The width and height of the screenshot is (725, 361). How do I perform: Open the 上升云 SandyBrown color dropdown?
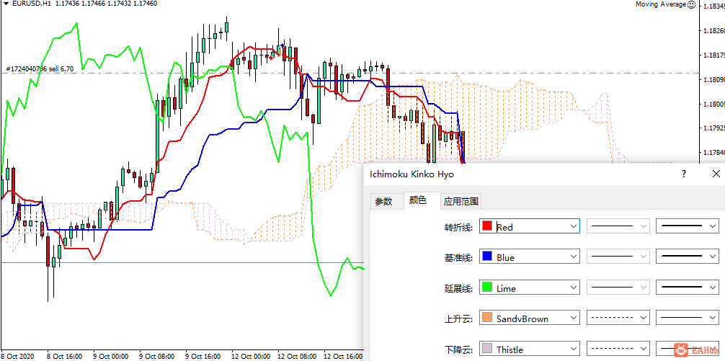coord(530,318)
